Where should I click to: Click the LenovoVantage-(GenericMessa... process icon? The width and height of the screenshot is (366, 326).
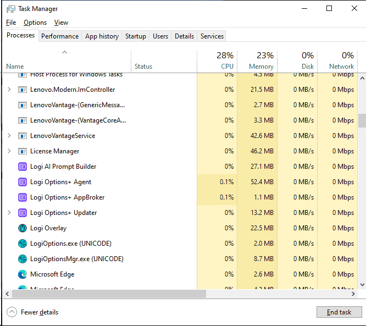point(23,105)
